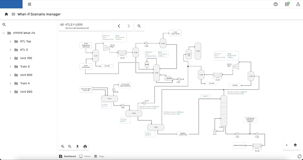Open the user account profile icon
The width and height of the screenshot is (303, 160).
tap(298, 4)
